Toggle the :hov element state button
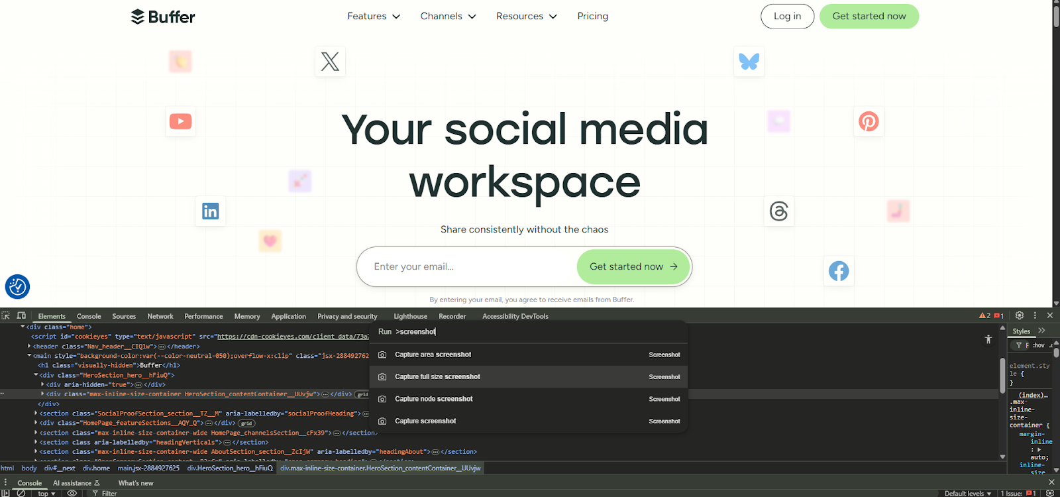1060x497 pixels. (x=1038, y=345)
